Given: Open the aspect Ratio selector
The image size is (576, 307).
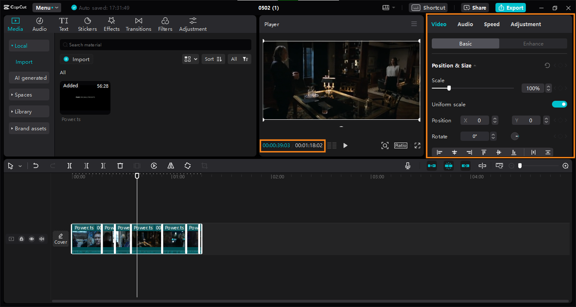Looking at the screenshot, I should coord(400,145).
